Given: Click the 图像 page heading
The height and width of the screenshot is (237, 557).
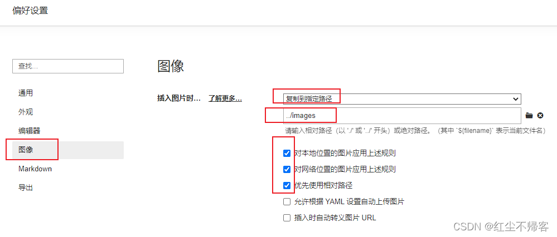Looking at the screenshot, I should coord(171,66).
